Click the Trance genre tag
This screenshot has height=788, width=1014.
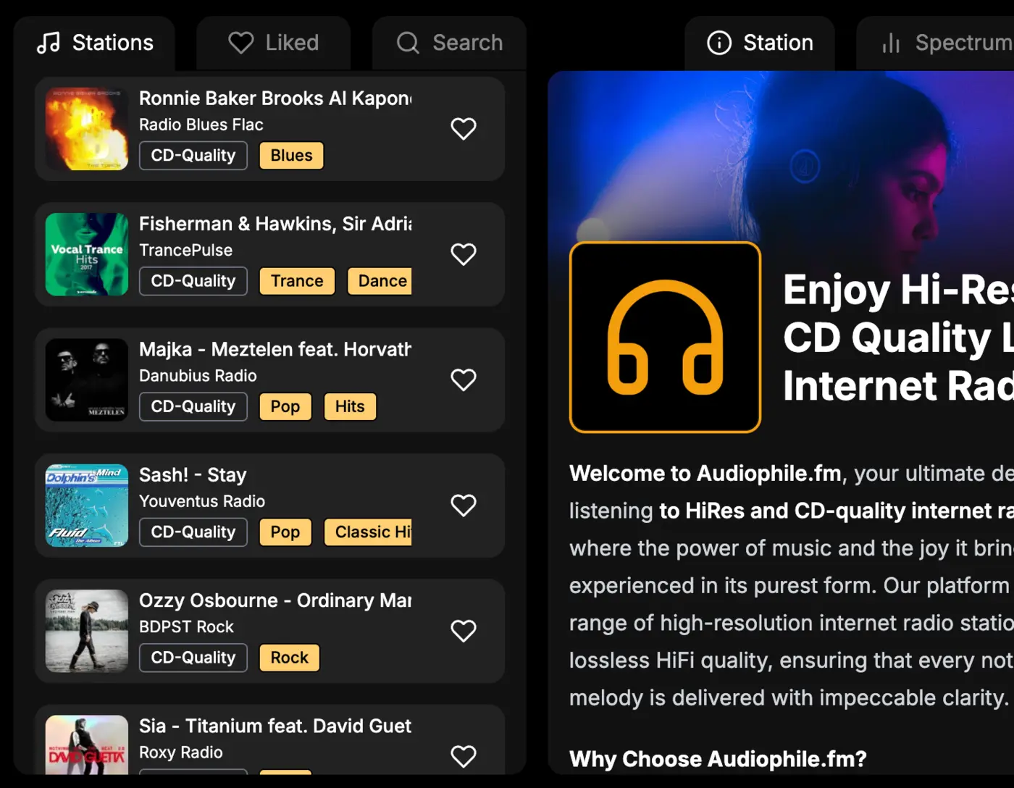coord(297,281)
